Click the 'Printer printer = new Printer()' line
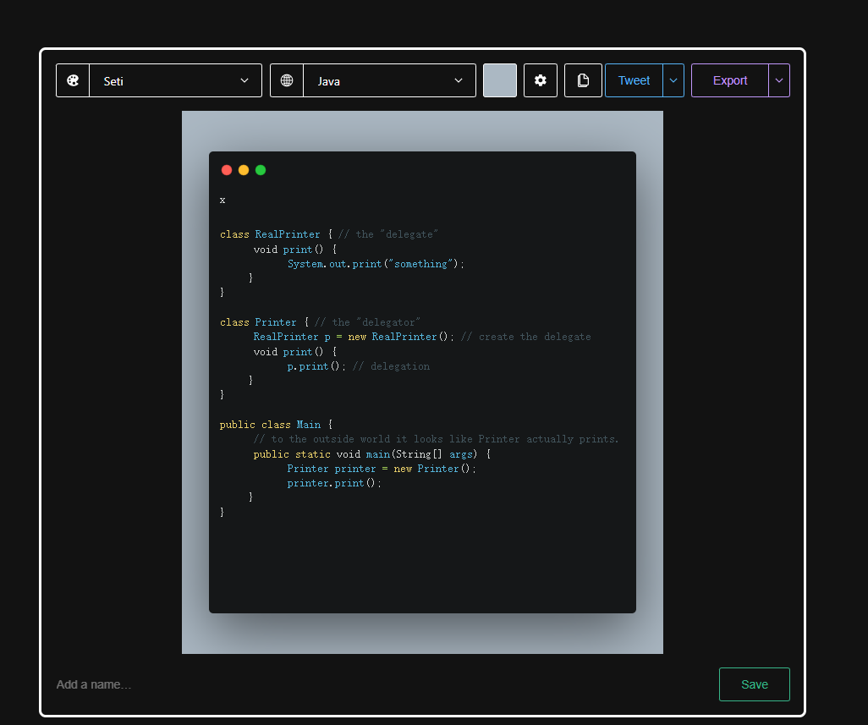Screen dimensions: 868x725 click(382, 468)
